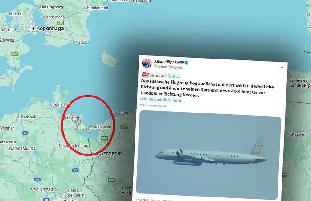The image size is (311, 201).
Task: Click the red siren emoji before Zuerst
Action: pyautogui.click(x=144, y=75)
